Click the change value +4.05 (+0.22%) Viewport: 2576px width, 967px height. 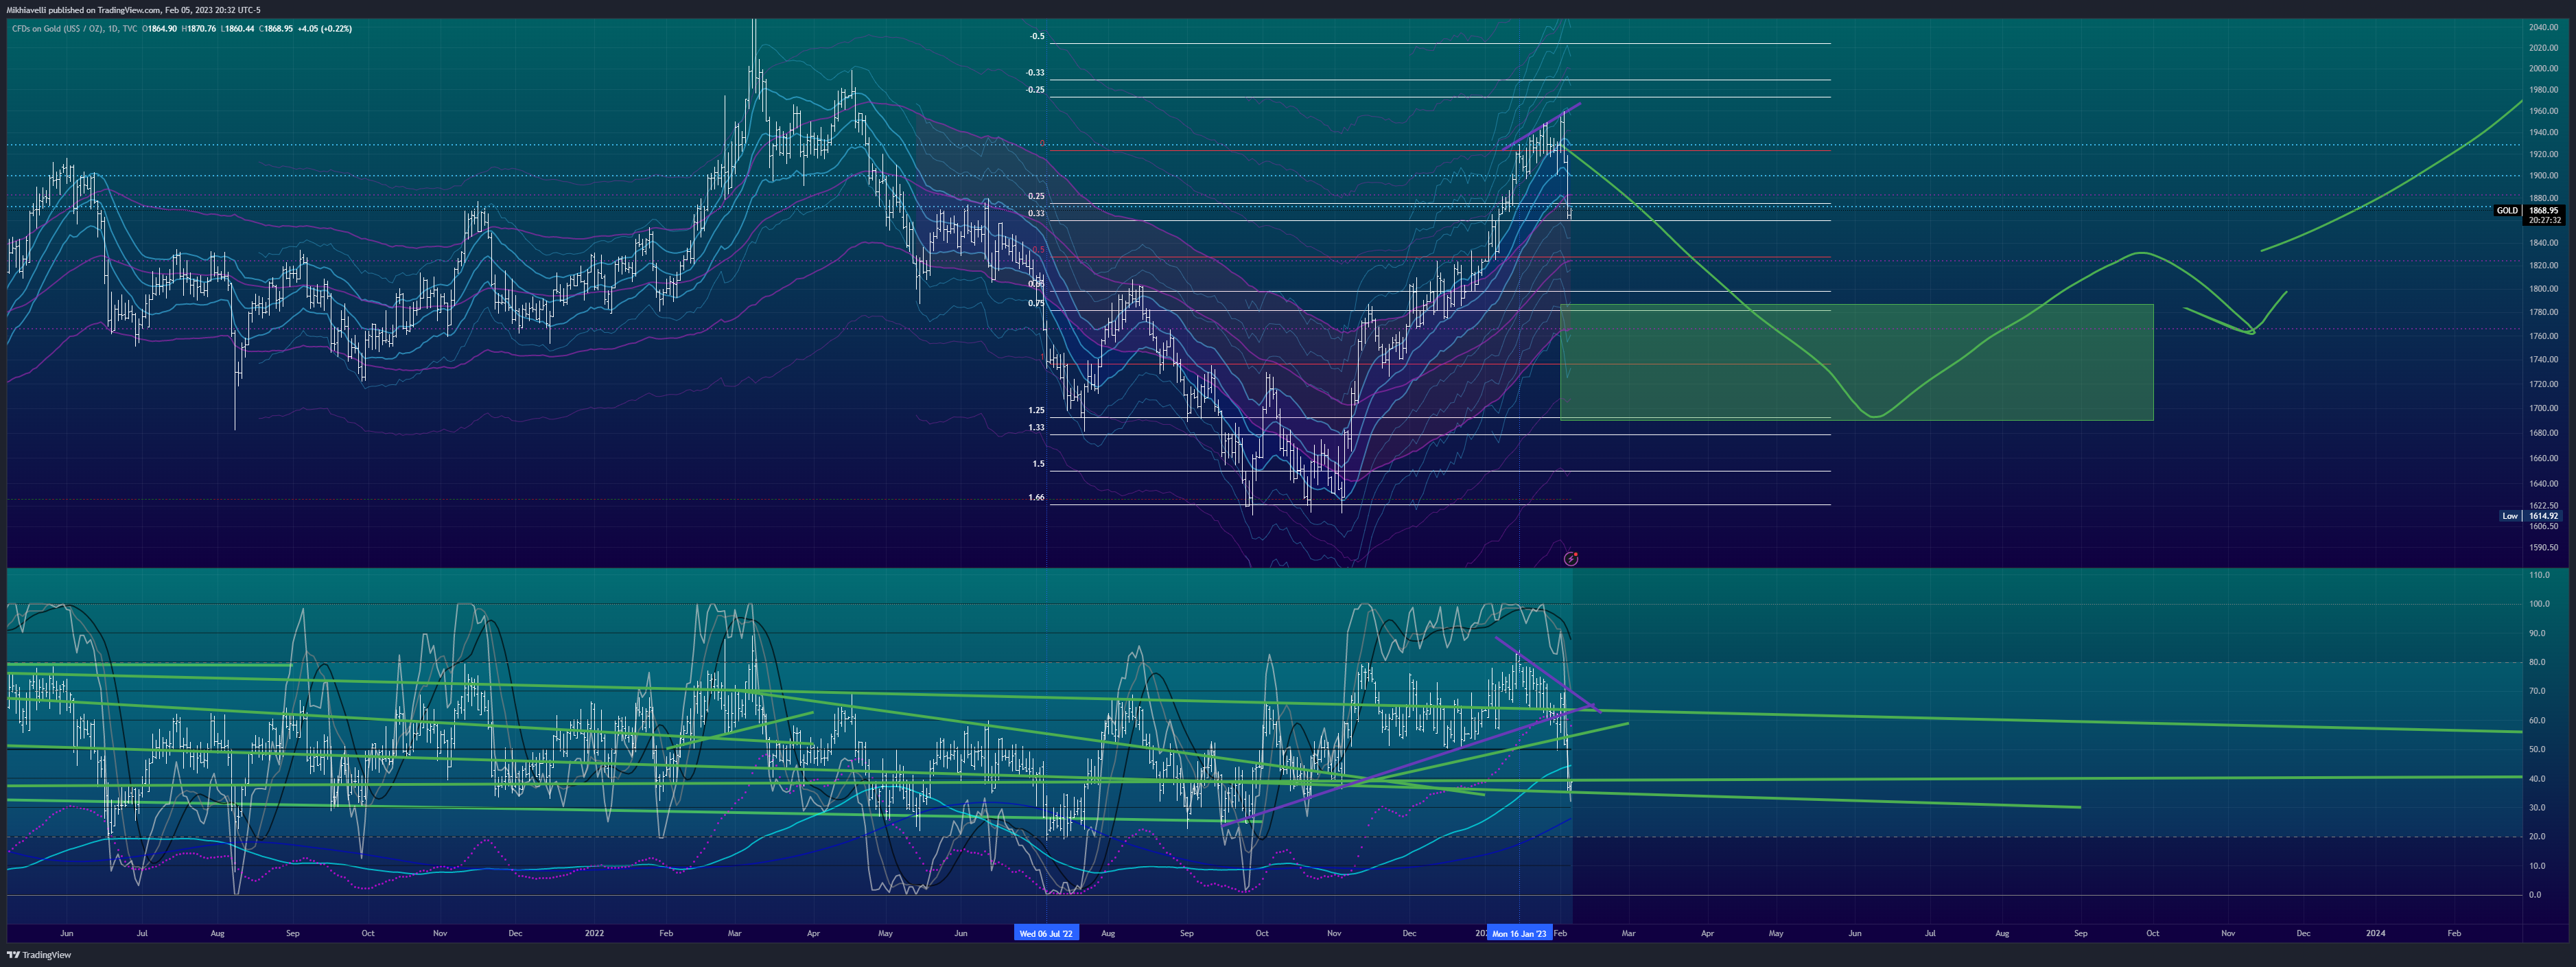325,29
